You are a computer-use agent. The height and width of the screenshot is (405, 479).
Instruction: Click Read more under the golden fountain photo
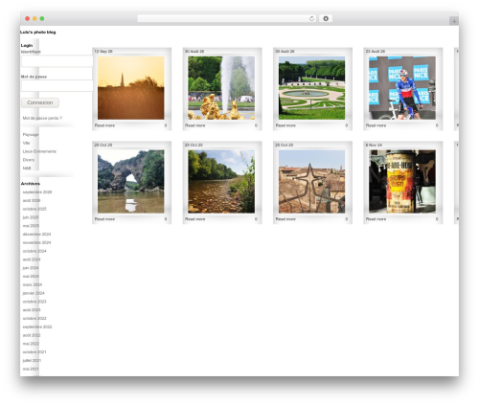pos(194,125)
